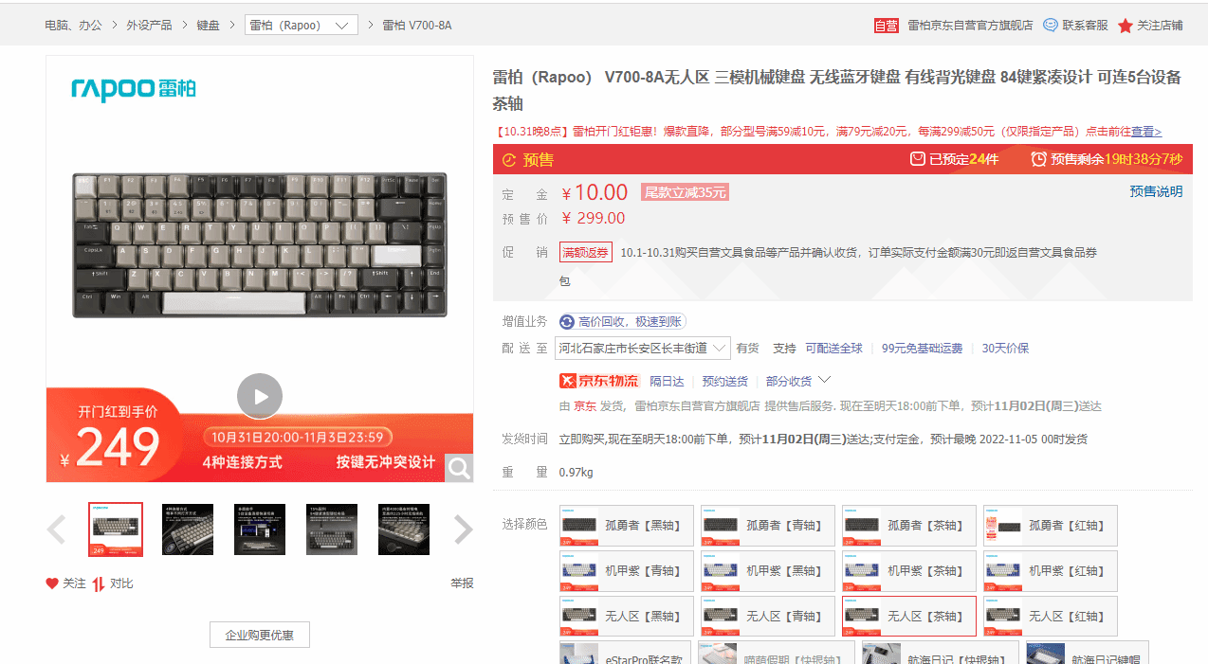Toggle 关注 heart to favorite product
This screenshot has width=1208, height=664.
pos(52,583)
